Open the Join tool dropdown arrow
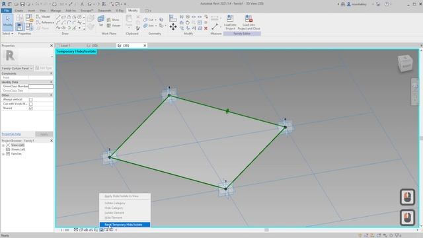Screen dimensions: 423x238 click(x=156, y=26)
